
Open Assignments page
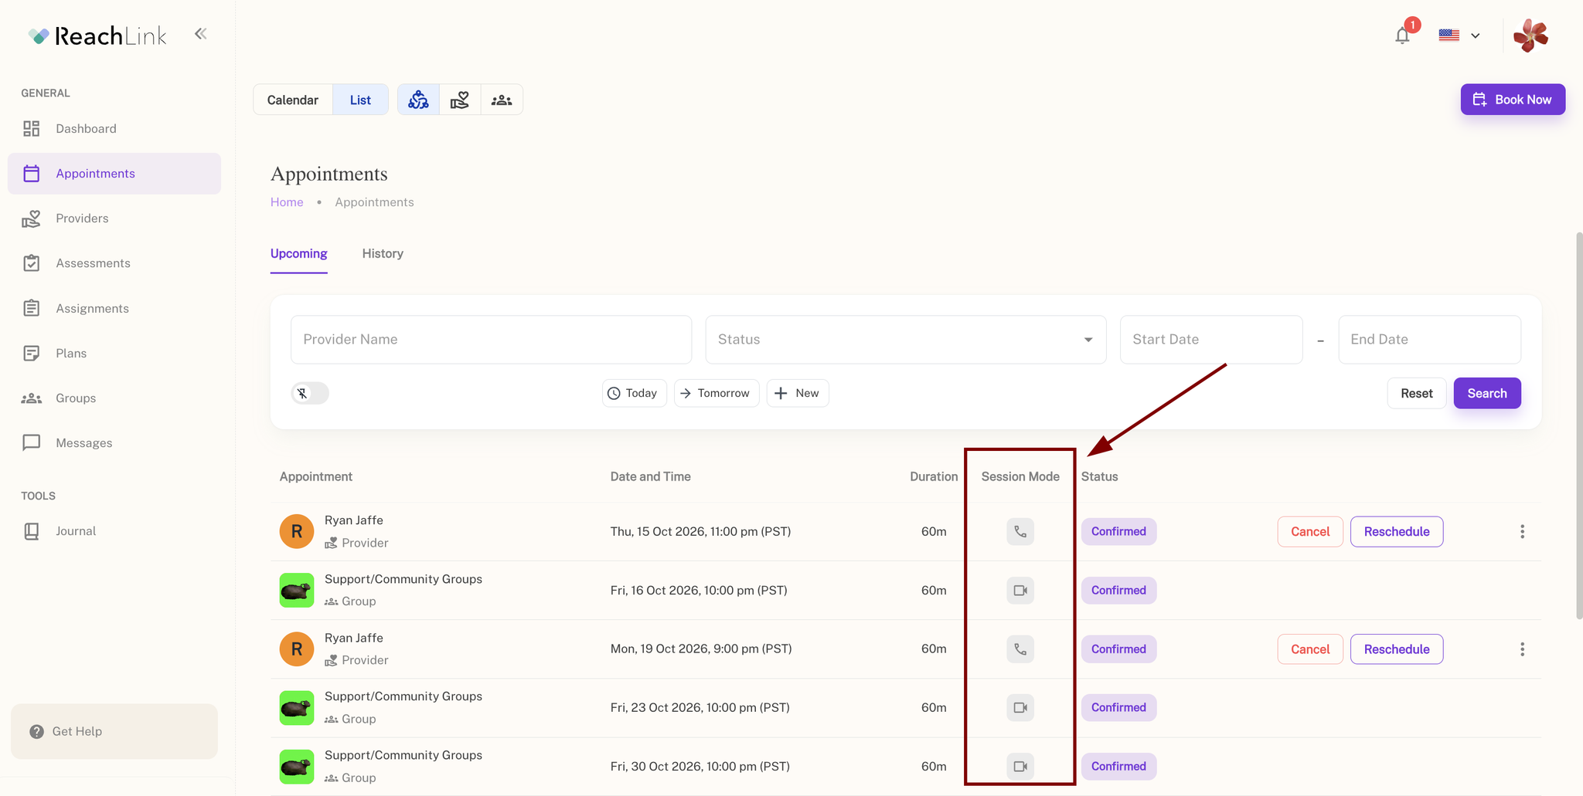[x=114, y=308]
